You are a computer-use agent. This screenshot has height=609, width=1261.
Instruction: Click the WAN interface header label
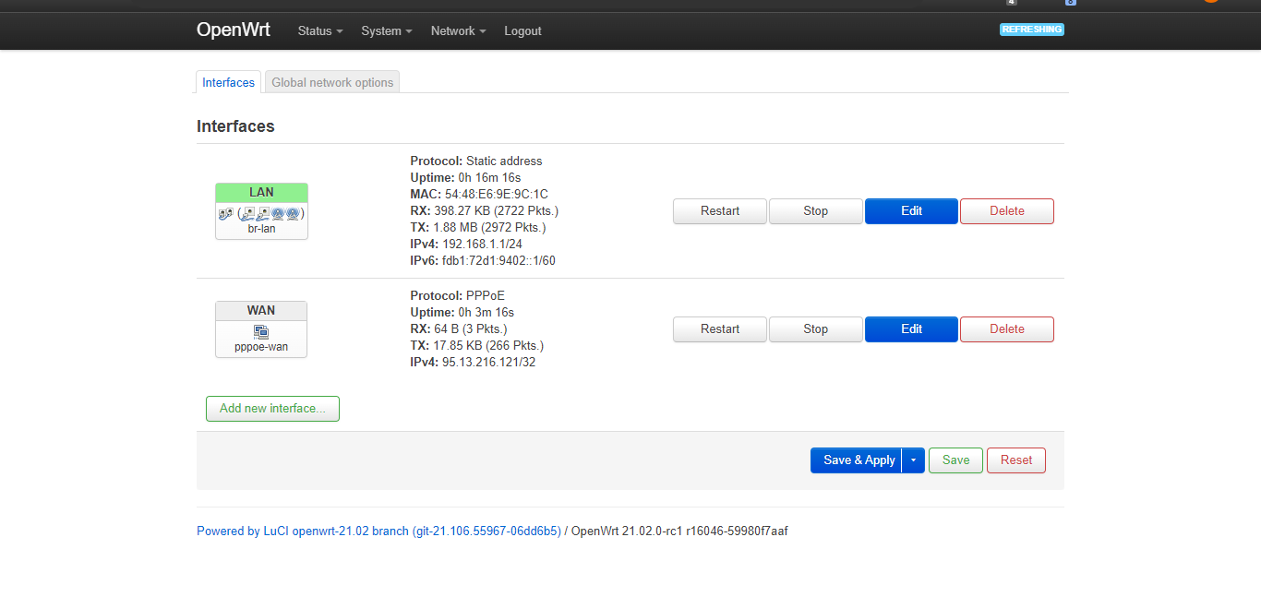pos(261,310)
